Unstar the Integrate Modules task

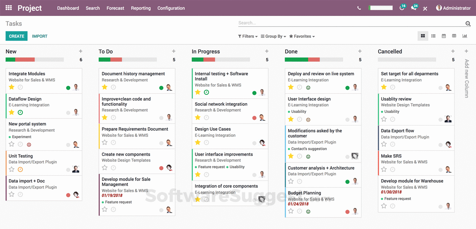coord(12,87)
